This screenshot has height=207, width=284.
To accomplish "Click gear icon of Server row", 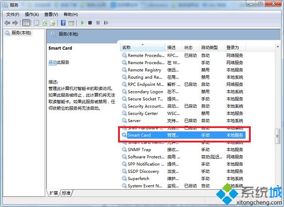I will point(124,120).
